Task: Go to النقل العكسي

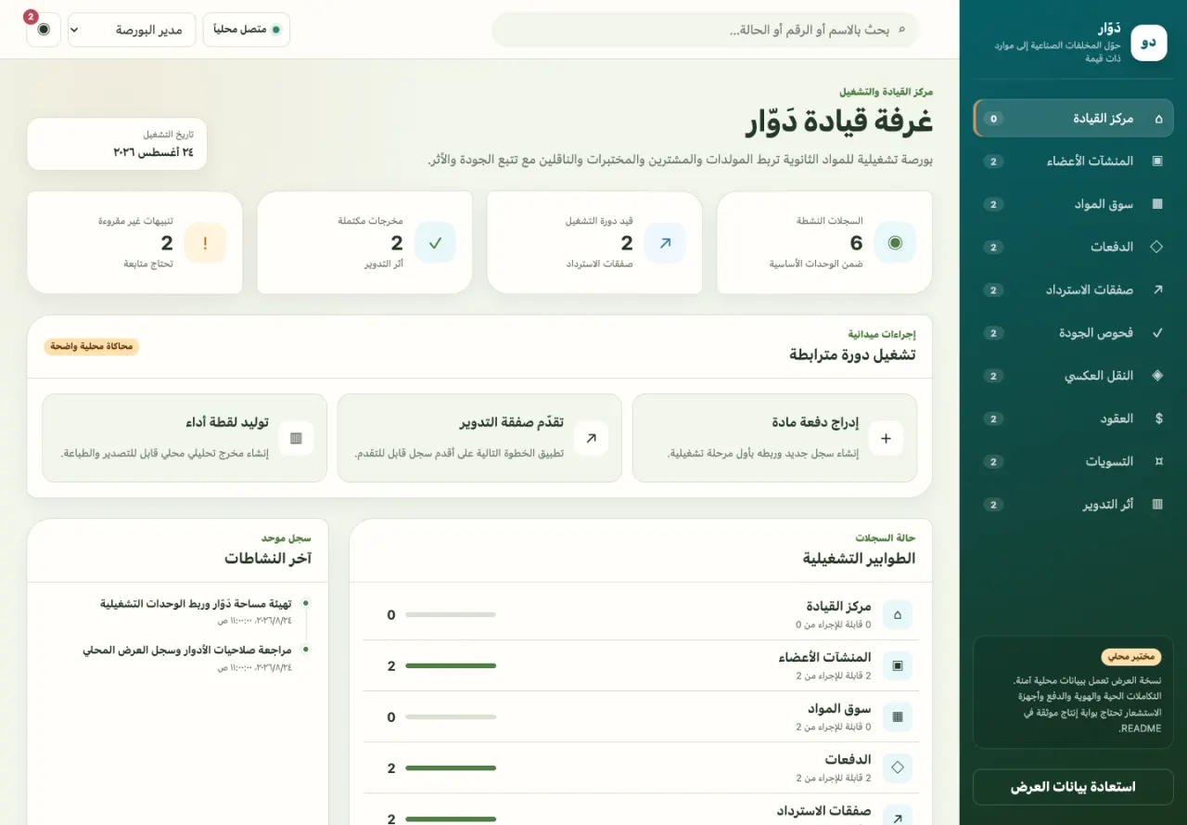Action: [1073, 376]
